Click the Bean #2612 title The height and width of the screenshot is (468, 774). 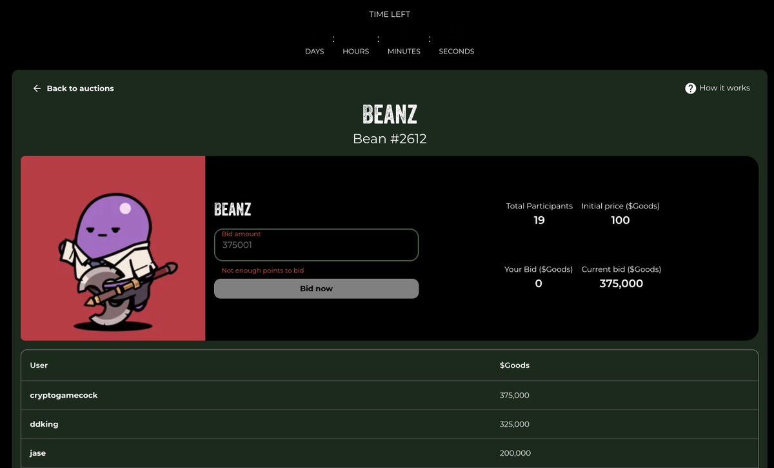tap(390, 138)
